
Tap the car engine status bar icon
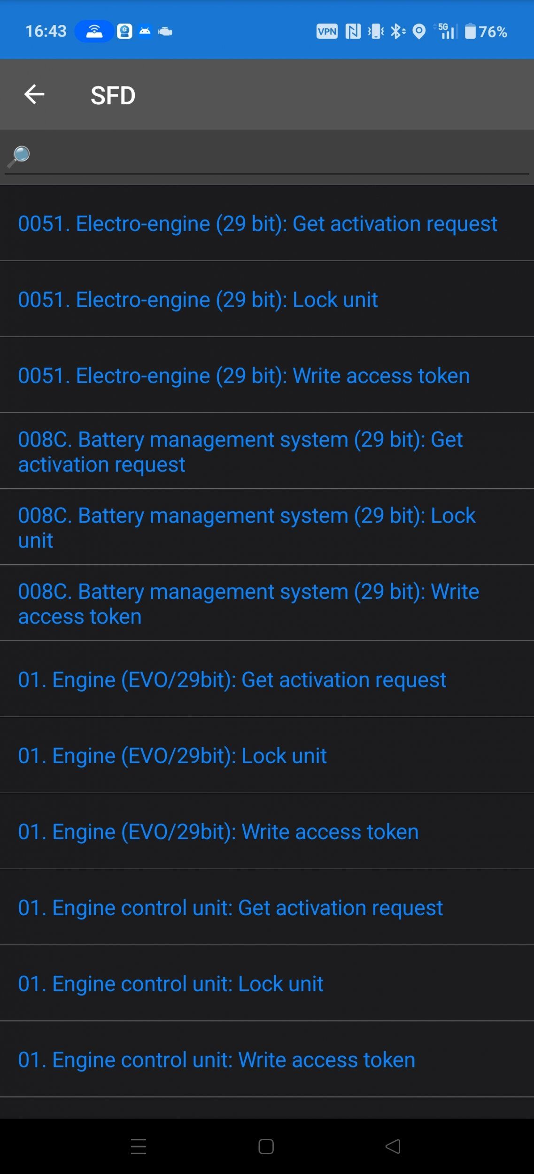click(x=165, y=31)
